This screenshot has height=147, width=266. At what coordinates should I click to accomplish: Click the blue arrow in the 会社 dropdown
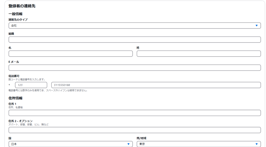pos(256,25)
